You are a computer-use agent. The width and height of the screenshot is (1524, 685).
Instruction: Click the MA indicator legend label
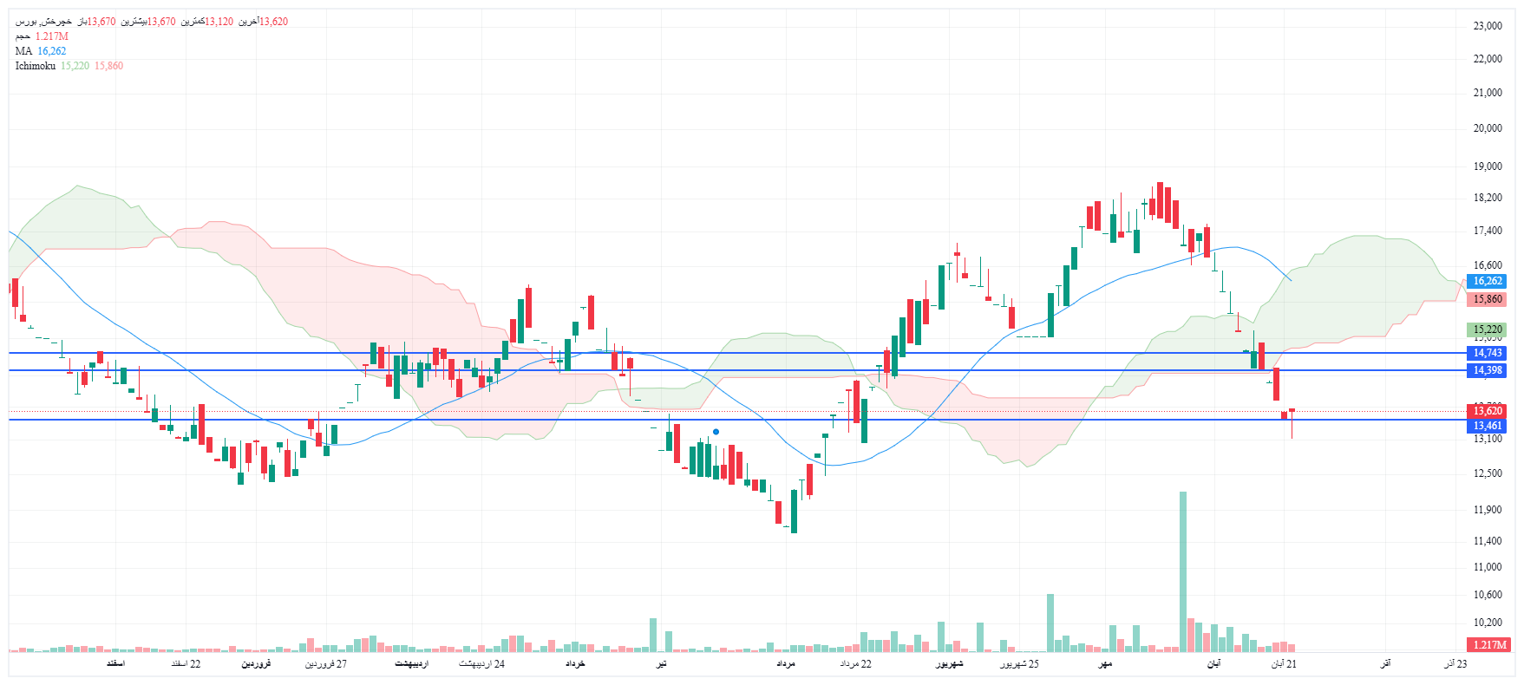[23, 51]
